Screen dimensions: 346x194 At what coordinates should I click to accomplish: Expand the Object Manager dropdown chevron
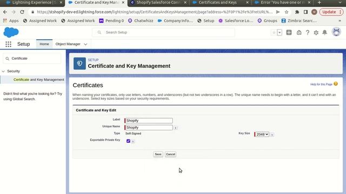pyautogui.click(x=85, y=44)
